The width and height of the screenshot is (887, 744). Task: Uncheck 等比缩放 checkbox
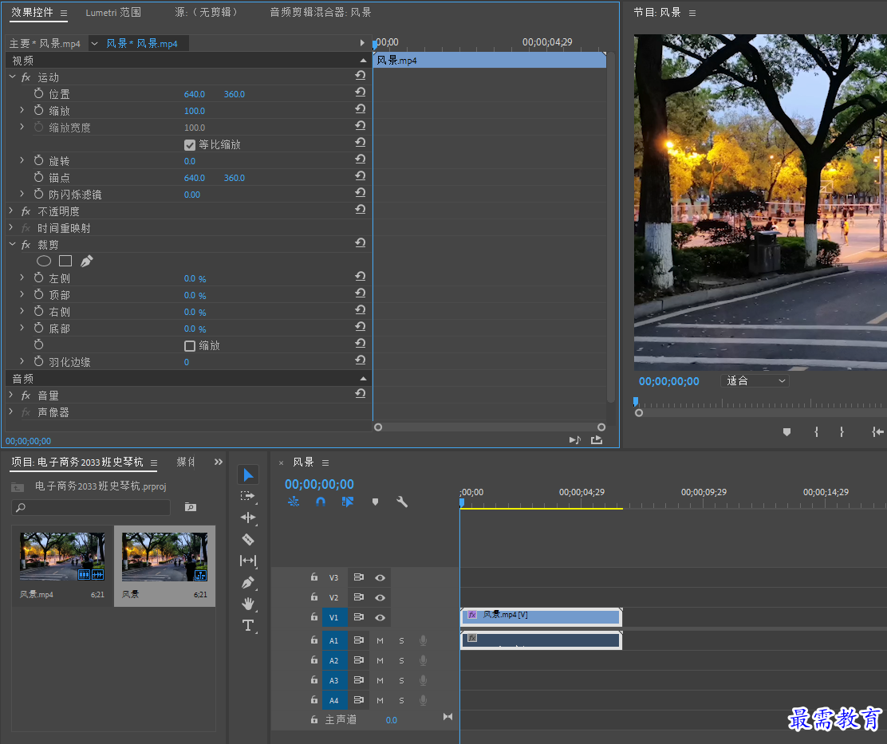pos(190,145)
